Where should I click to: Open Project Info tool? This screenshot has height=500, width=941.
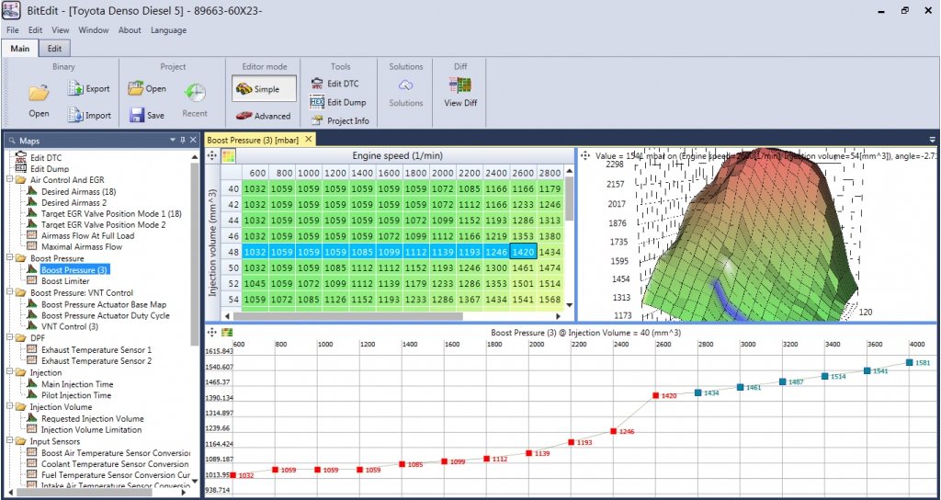click(x=340, y=120)
